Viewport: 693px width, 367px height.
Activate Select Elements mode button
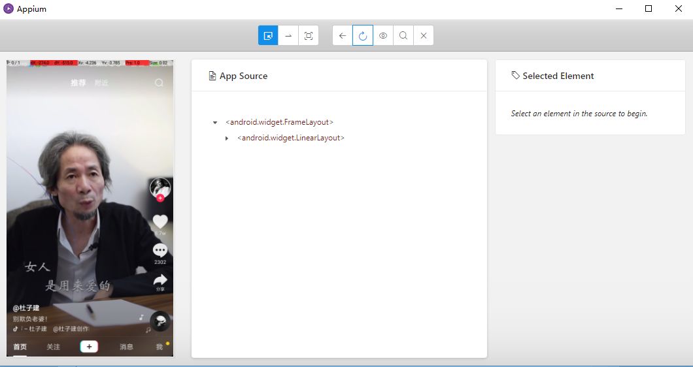tap(268, 35)
